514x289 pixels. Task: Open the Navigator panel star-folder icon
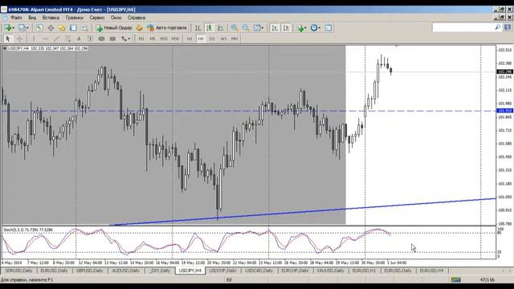(62, 28)
